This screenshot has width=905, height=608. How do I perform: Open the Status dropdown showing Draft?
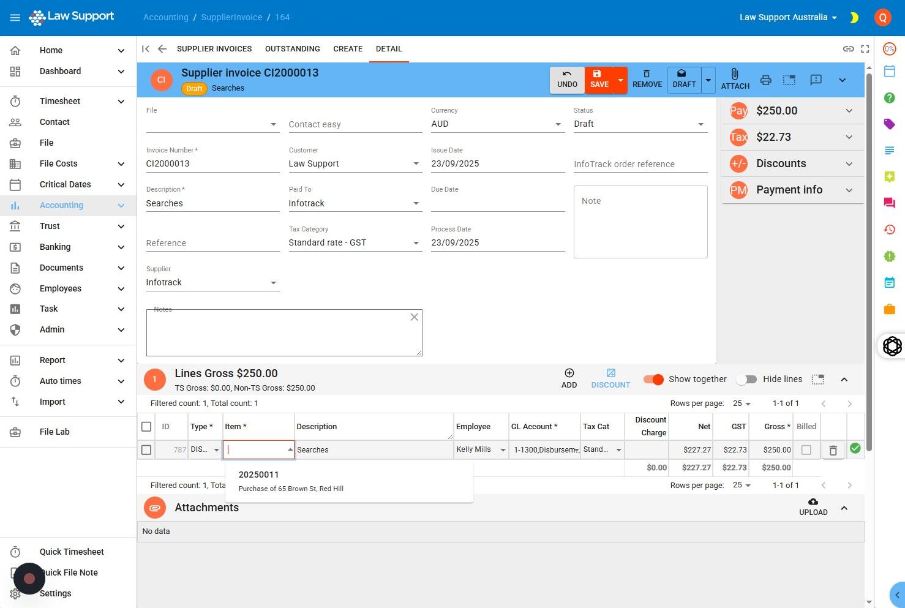pyautogui.click(x=640, y=124)
